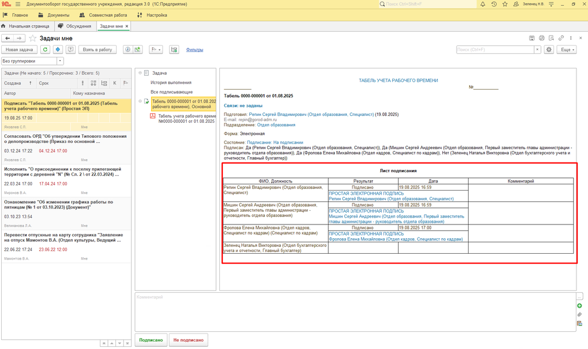Click the Не подписано button
The width and height of the screenshot is (588, 349).
coord(188,340)
